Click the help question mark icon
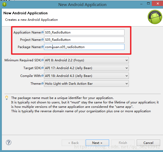Image resolution: width=163 pixels, height=152 pixels. click(9, 142)
